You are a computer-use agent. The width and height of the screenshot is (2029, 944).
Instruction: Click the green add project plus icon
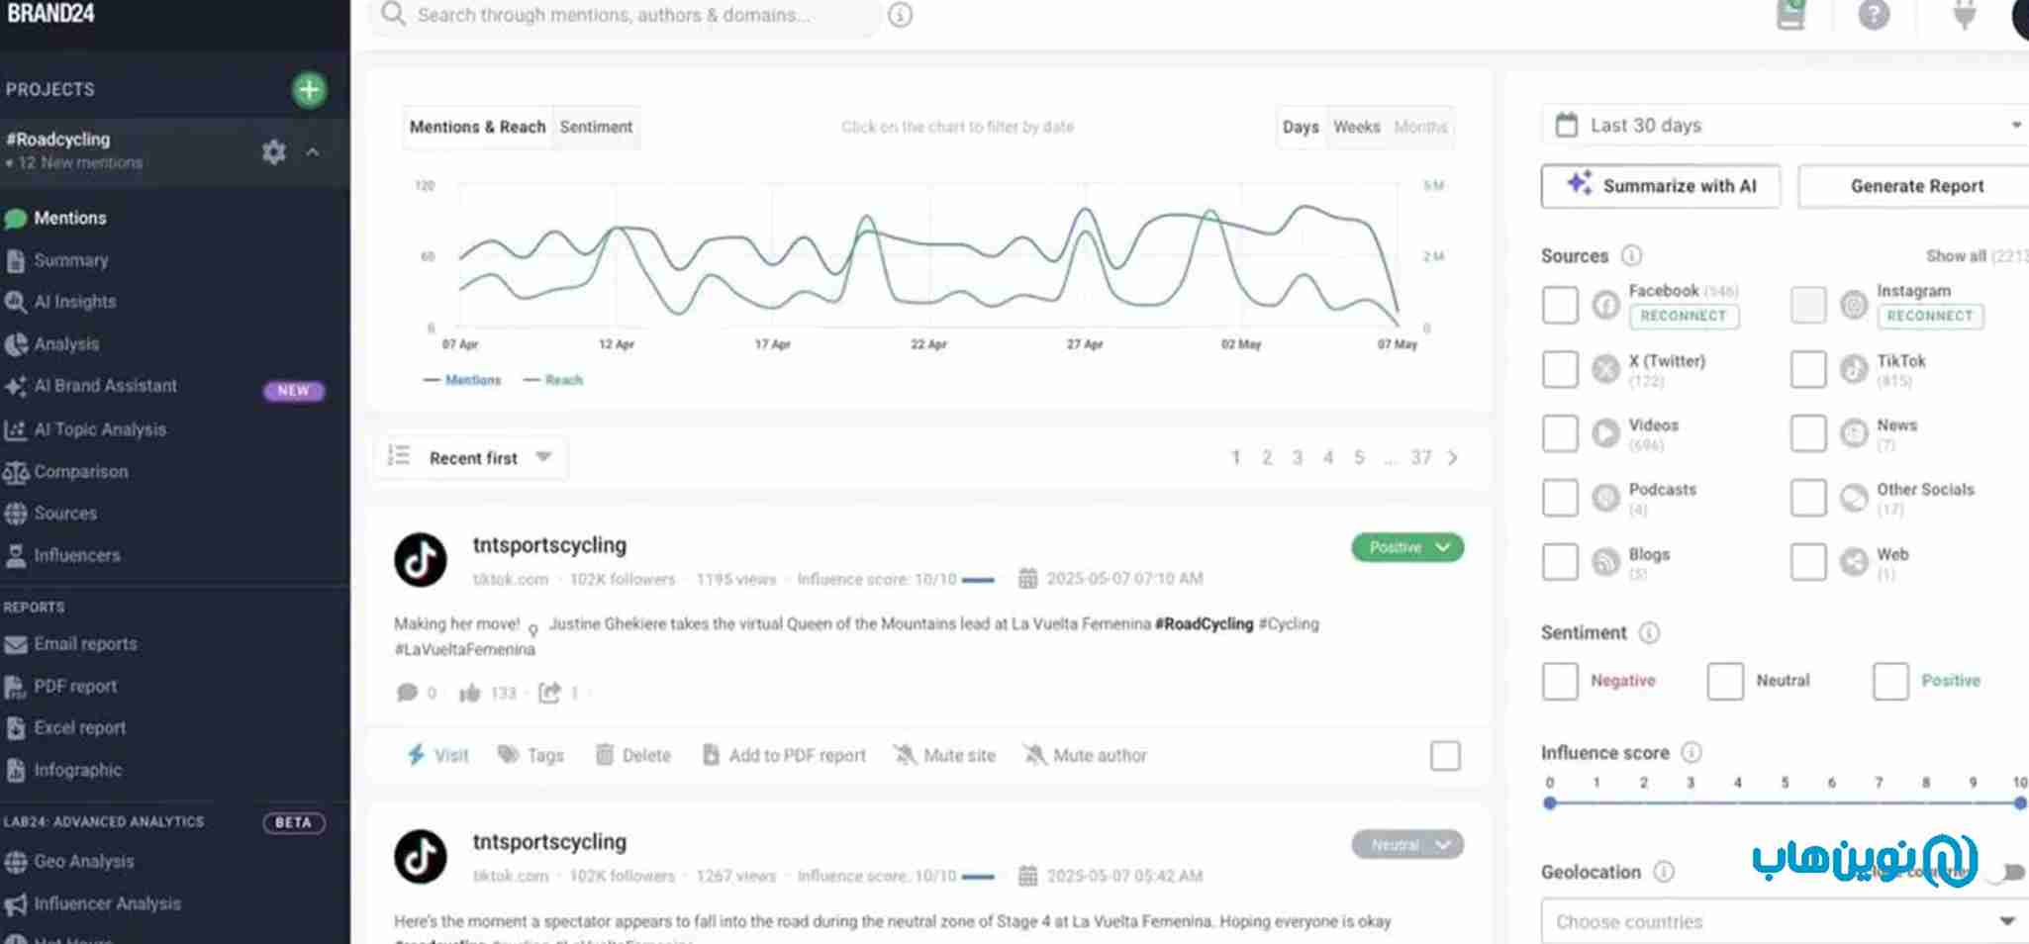[309, 90]
